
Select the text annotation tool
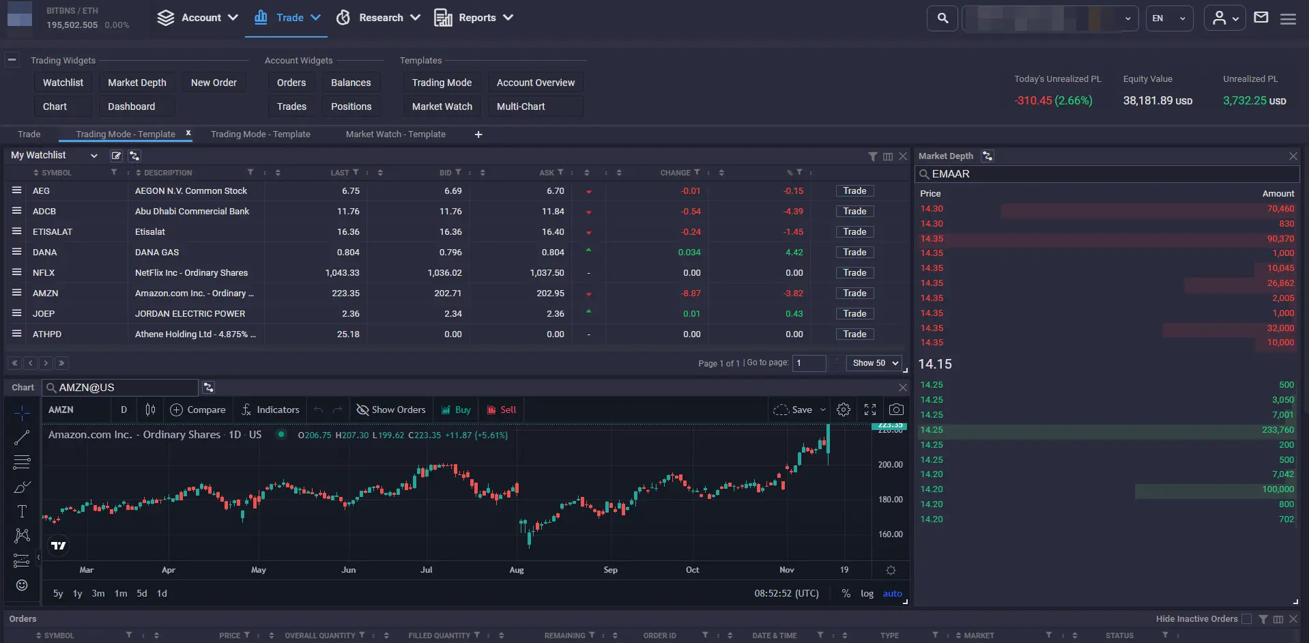point(22,511)
